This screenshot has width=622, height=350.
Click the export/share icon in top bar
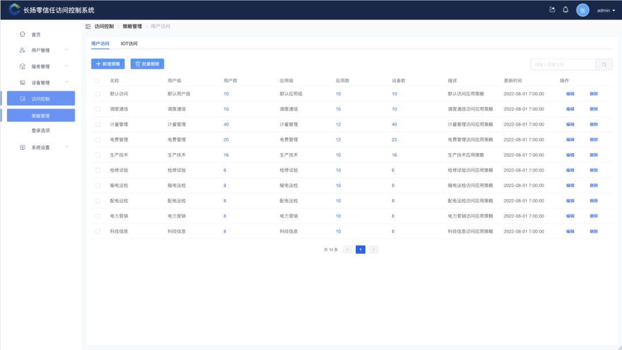click(552, 10)
